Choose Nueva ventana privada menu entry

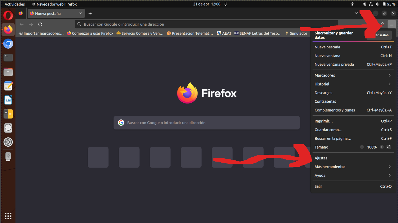pos(334,65)
